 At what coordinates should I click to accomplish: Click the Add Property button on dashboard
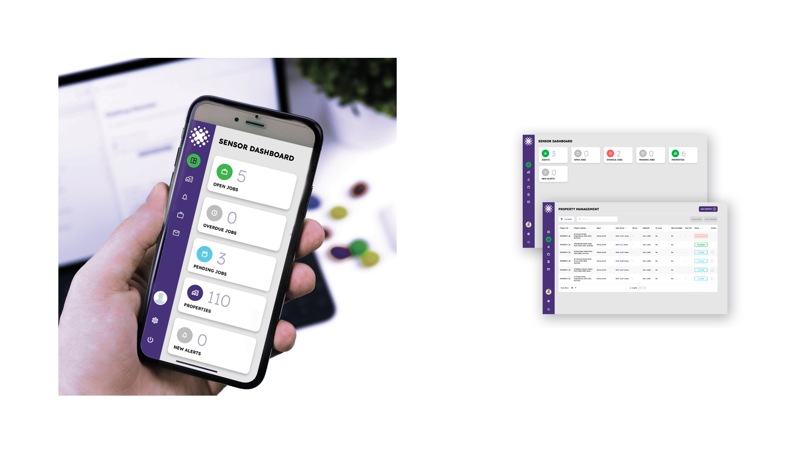(708, 209)
